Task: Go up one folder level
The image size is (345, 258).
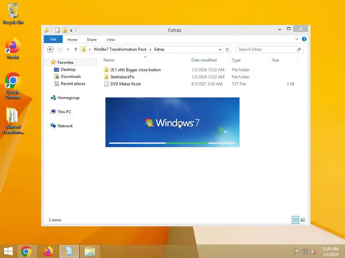Action: point(76,49)
